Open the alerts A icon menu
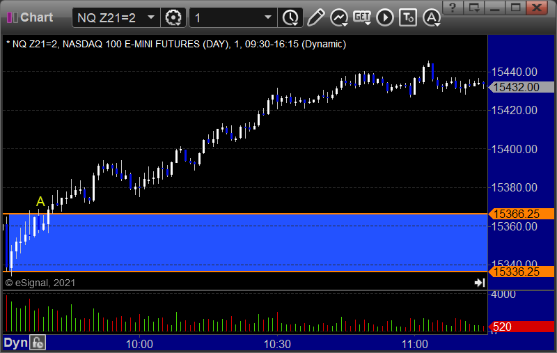The image size is (557, 353). point(432,17)
